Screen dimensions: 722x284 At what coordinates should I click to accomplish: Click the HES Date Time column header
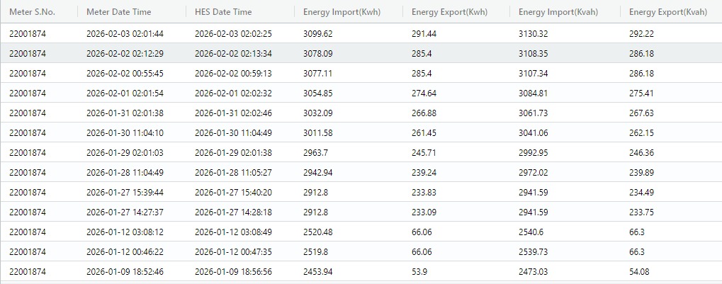[223, 12]
